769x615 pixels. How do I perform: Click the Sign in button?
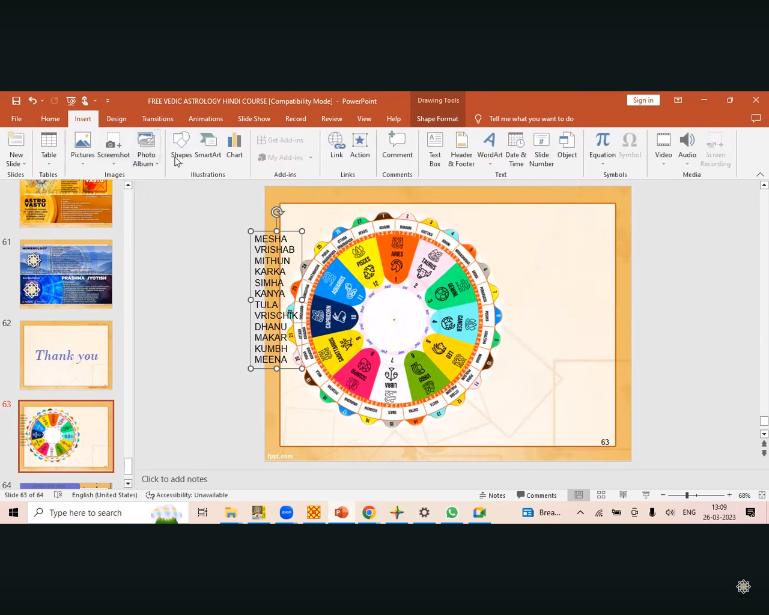click(643, 100)
